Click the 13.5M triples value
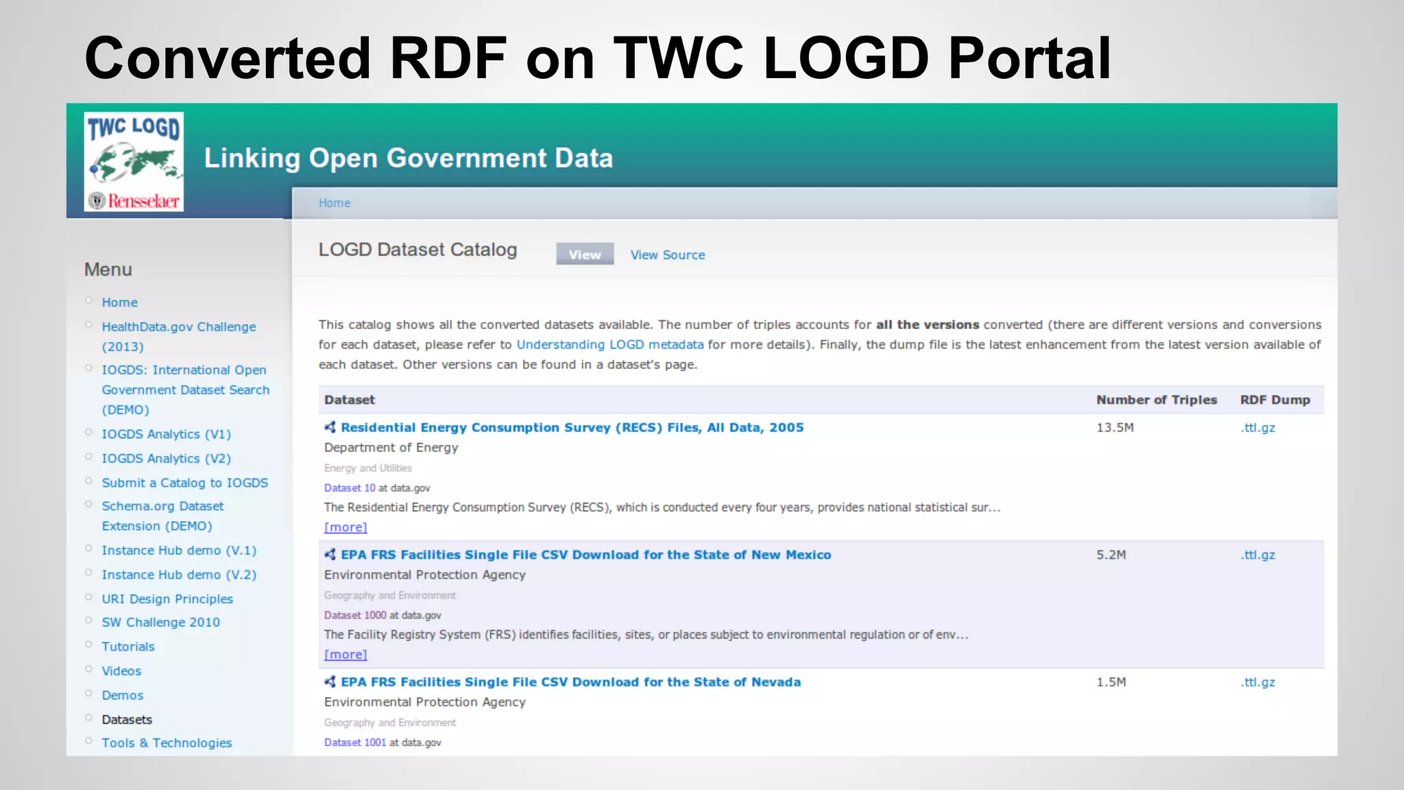The image size is (1404, 790). pos(1115,427)
